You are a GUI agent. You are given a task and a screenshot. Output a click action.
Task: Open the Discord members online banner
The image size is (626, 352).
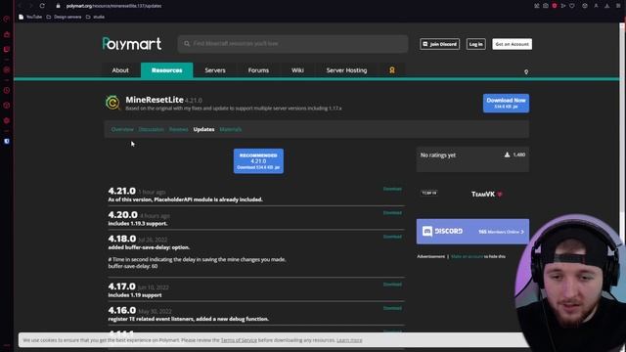(472, 232)
